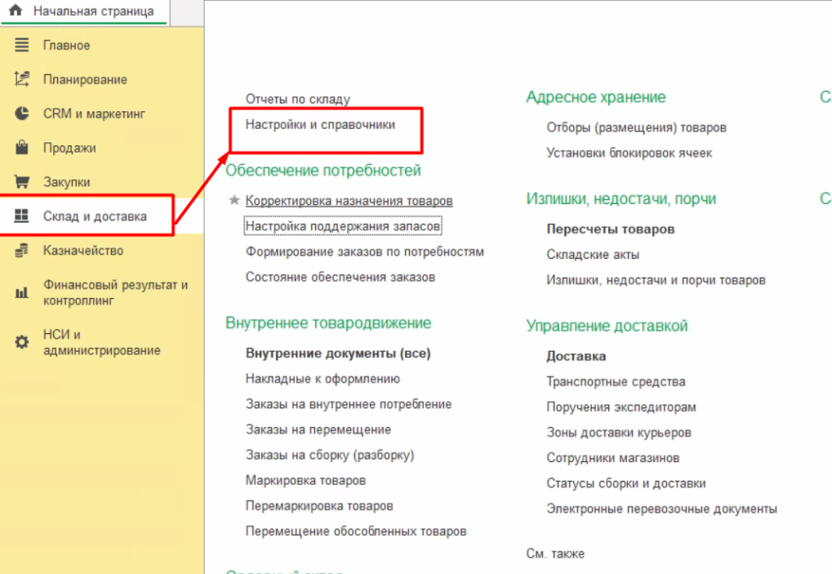Click the Продажи shopping bag icon
This screenshot has height=574, width=832.
click(22, 148)
